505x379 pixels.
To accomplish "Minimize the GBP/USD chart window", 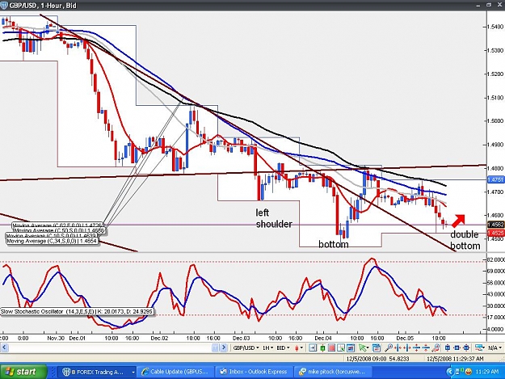I will tap(479, 5).
